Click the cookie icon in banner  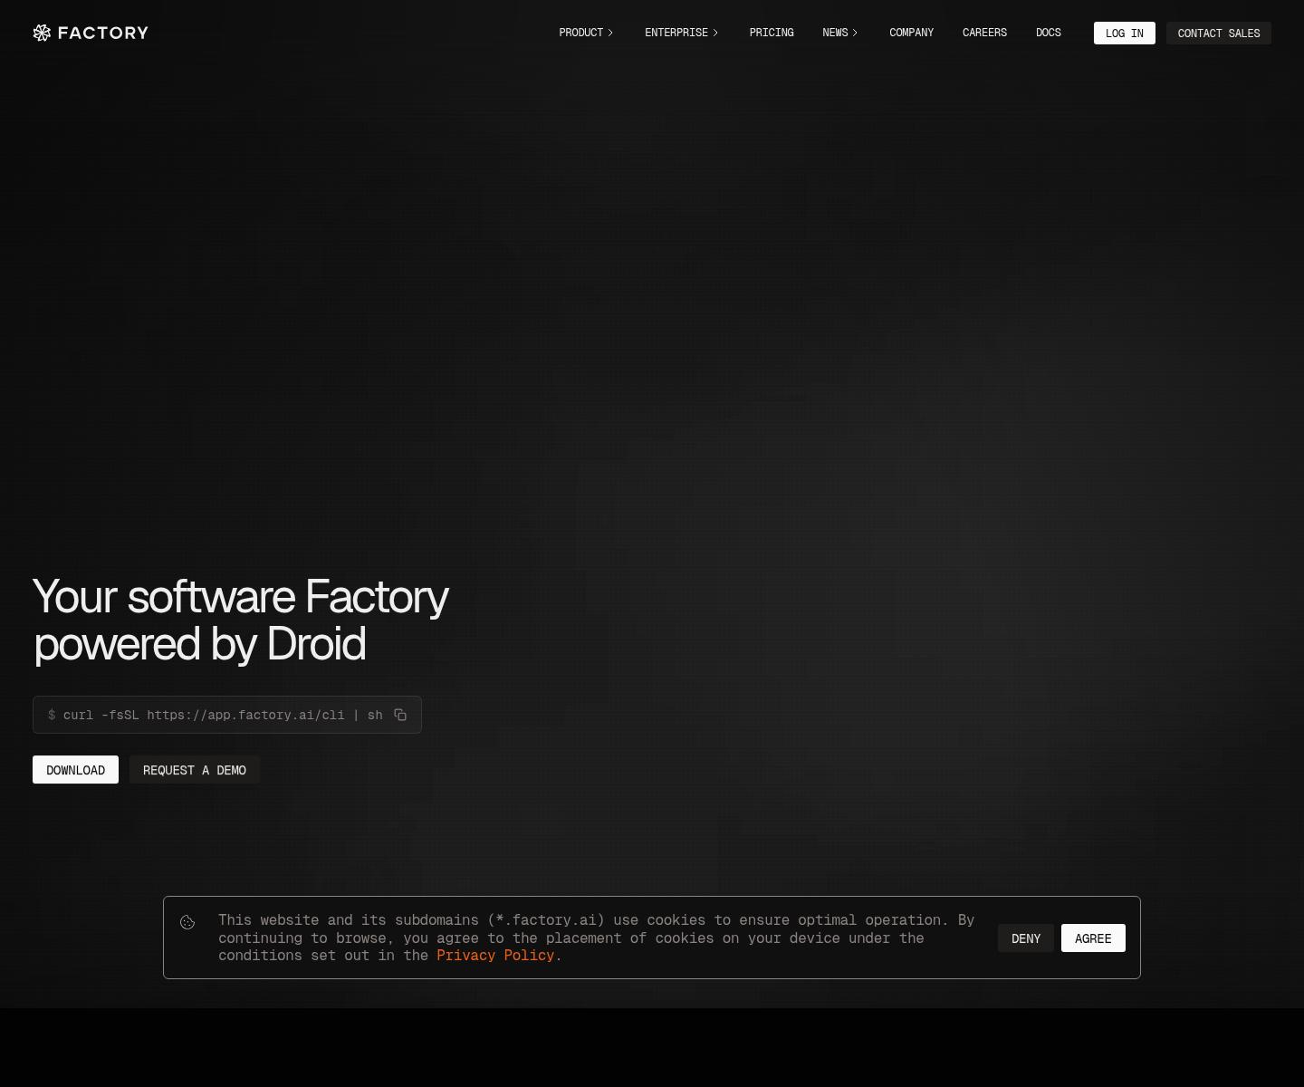pos(187,922)
